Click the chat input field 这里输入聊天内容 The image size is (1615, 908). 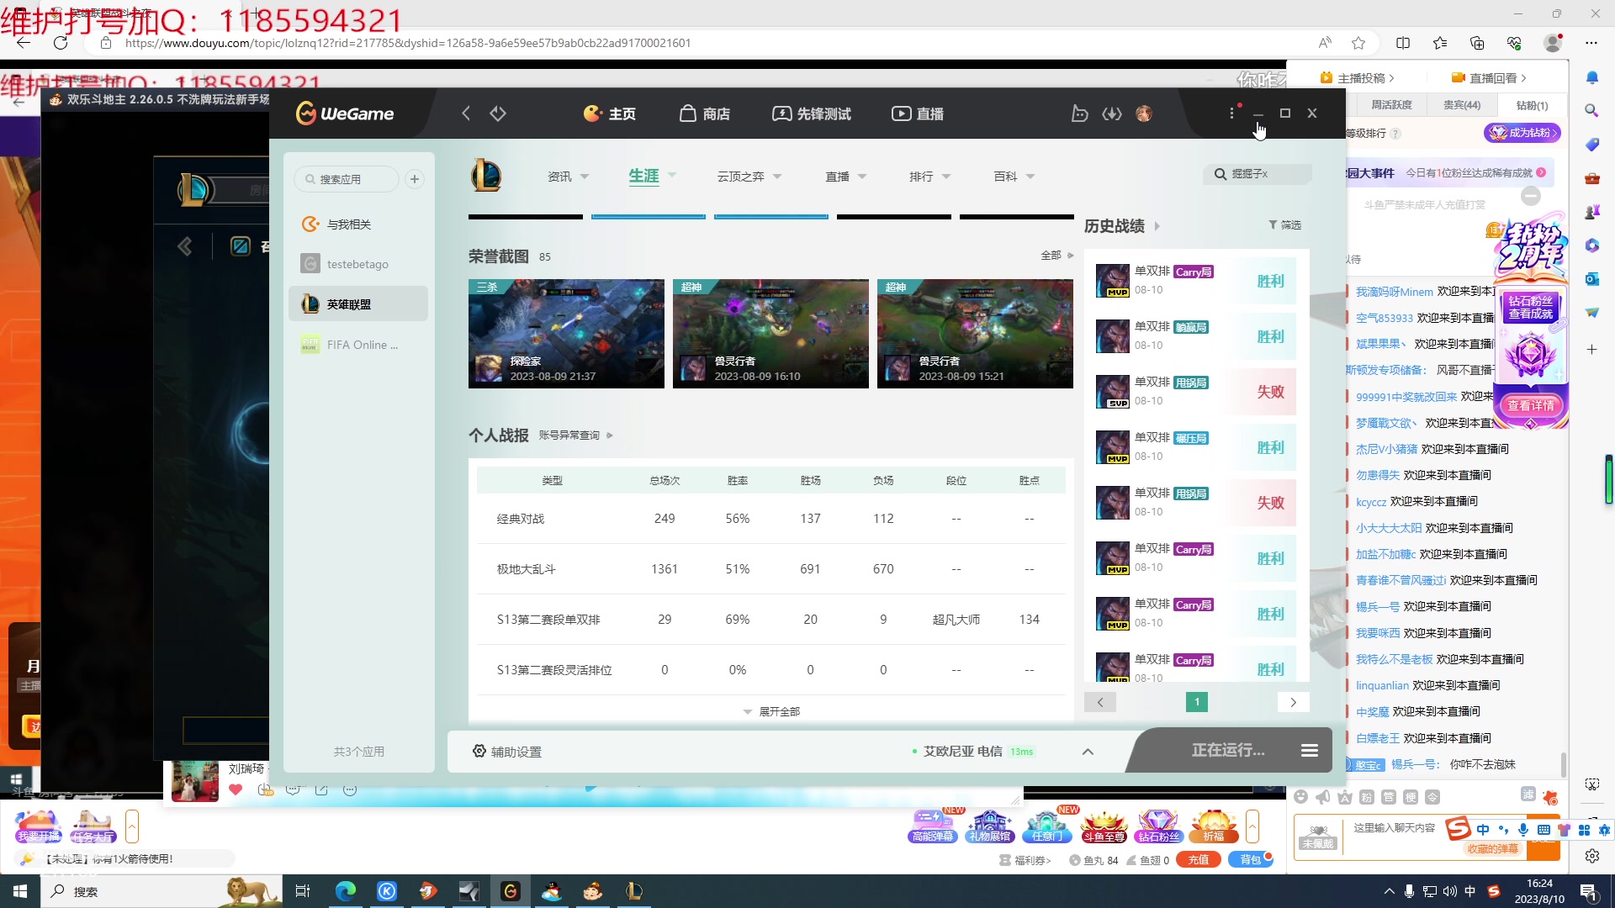[x=1396, y=828]
